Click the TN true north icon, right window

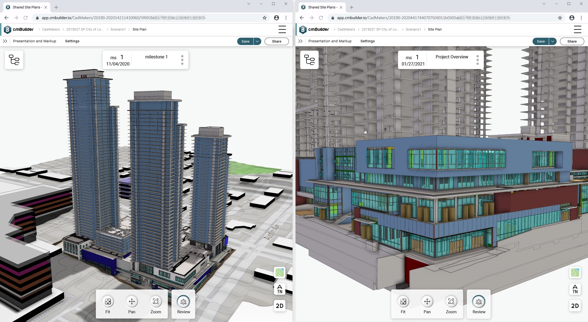[x=575, y=289]
